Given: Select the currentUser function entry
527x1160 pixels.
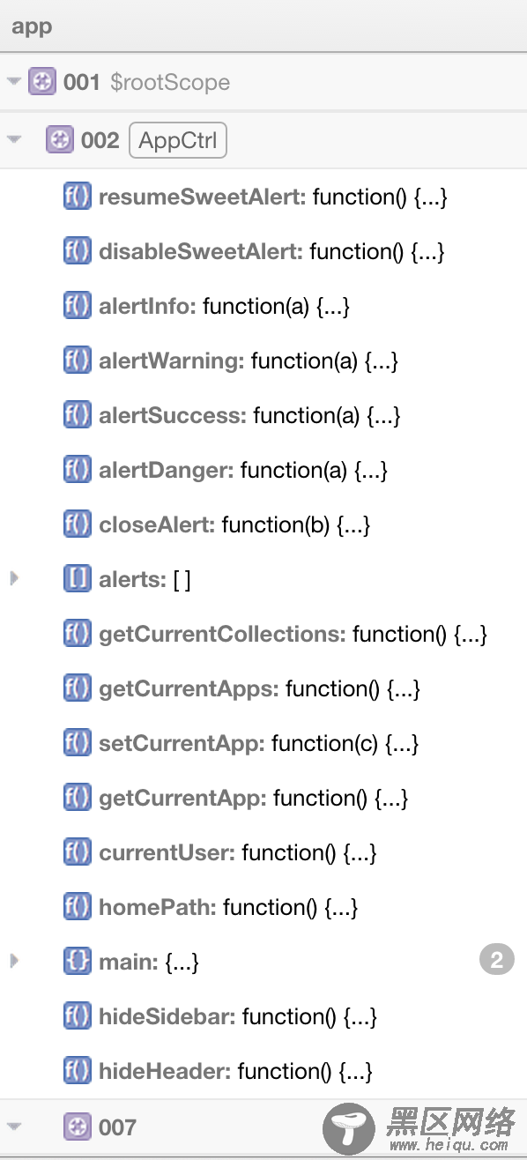Looking at the screenshot, I should 263,852.
